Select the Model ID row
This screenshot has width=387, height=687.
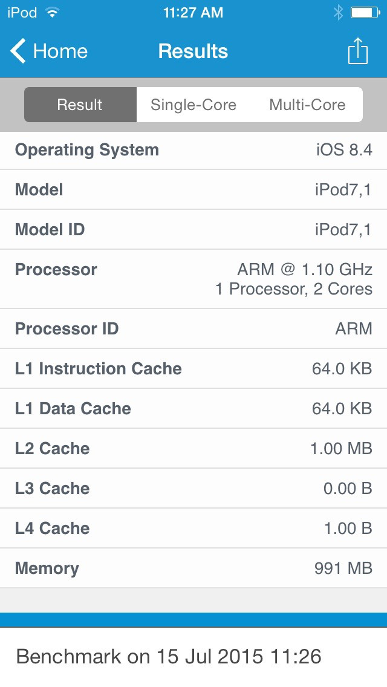(193, 230)
